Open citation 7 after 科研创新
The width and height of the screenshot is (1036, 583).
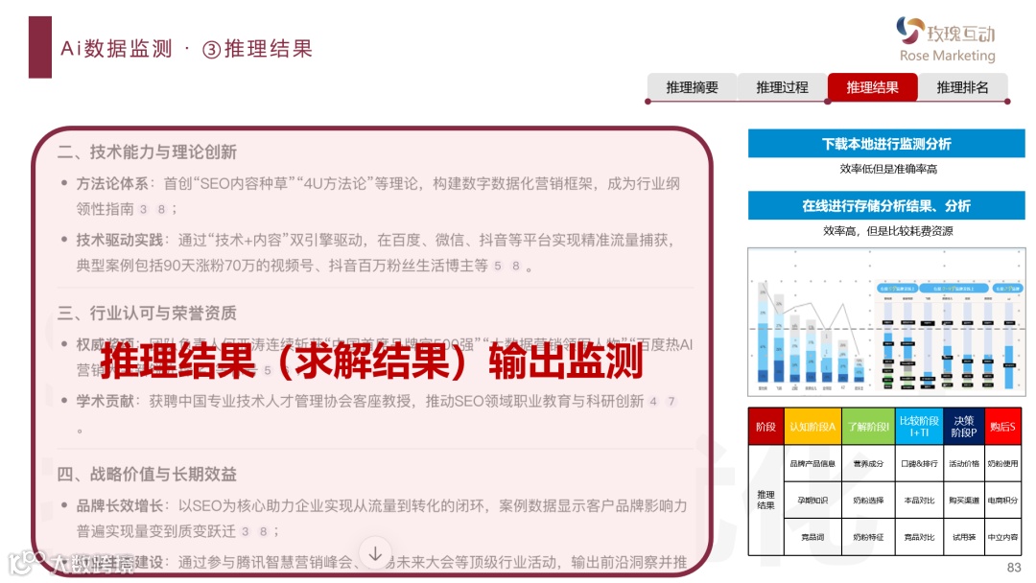pyautogui.click(x=671, y=402)
